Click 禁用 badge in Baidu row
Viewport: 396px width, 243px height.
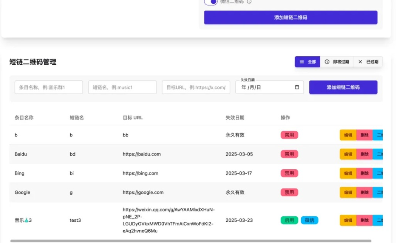coord(289,154)
